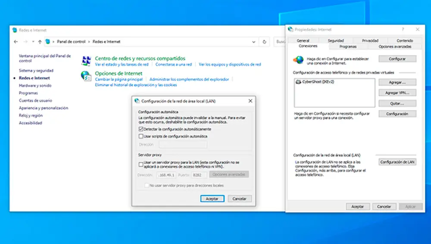Click 'Aceptar' in Internet Properties window
Screen dimensions: 431x244
(358, 207)
